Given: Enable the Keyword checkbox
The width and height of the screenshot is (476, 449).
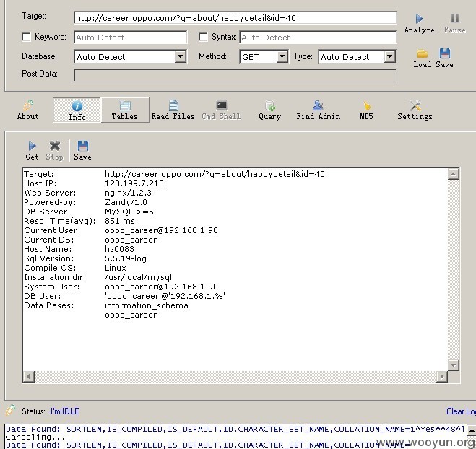Looking at the screenshot, I should pyautogui.click(x=27, y=38).
